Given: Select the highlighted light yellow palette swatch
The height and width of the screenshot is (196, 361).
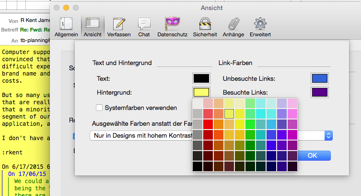Looking at the screenshot, I should [x=229, y=114].
